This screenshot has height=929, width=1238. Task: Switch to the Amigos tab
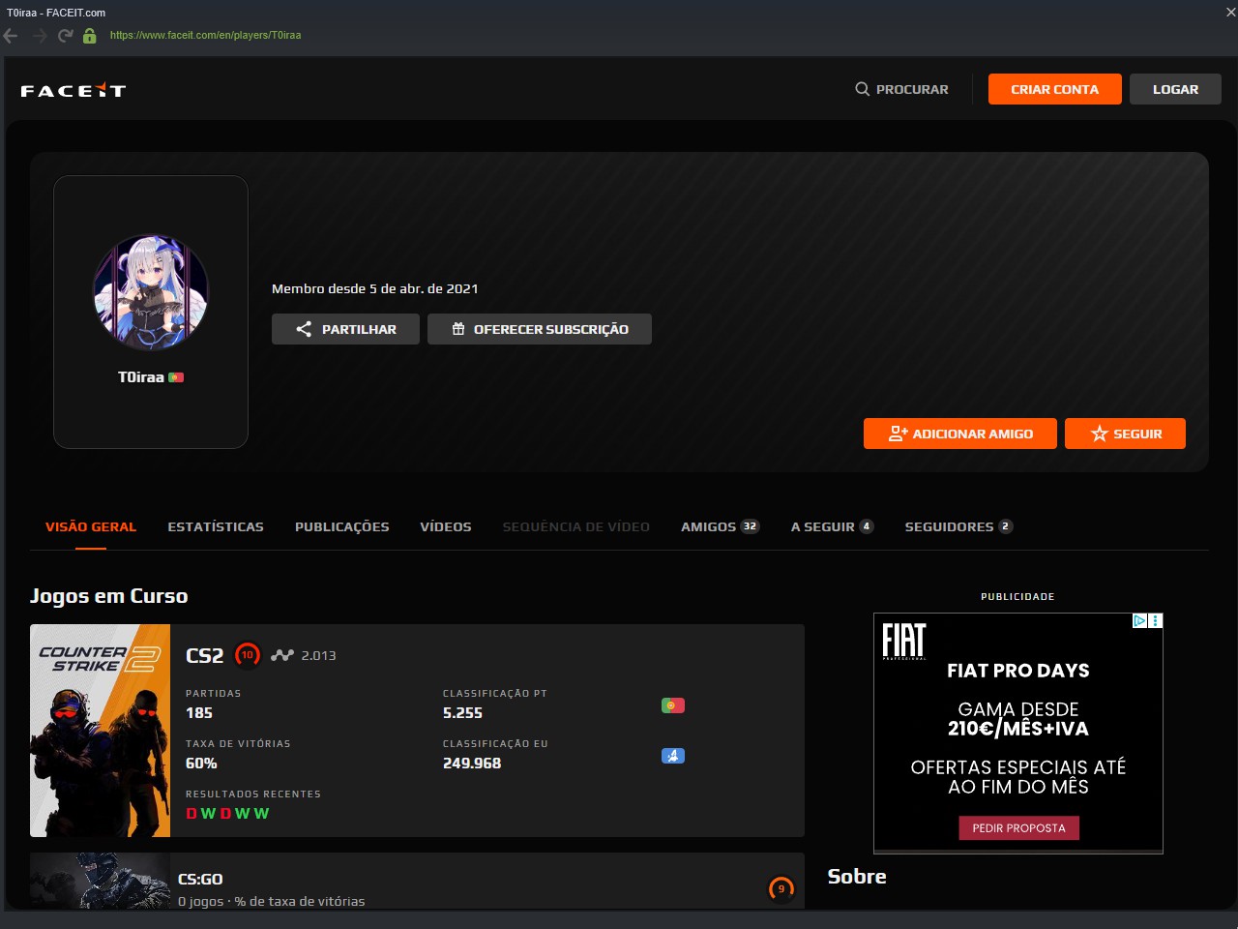coord(720,526)
